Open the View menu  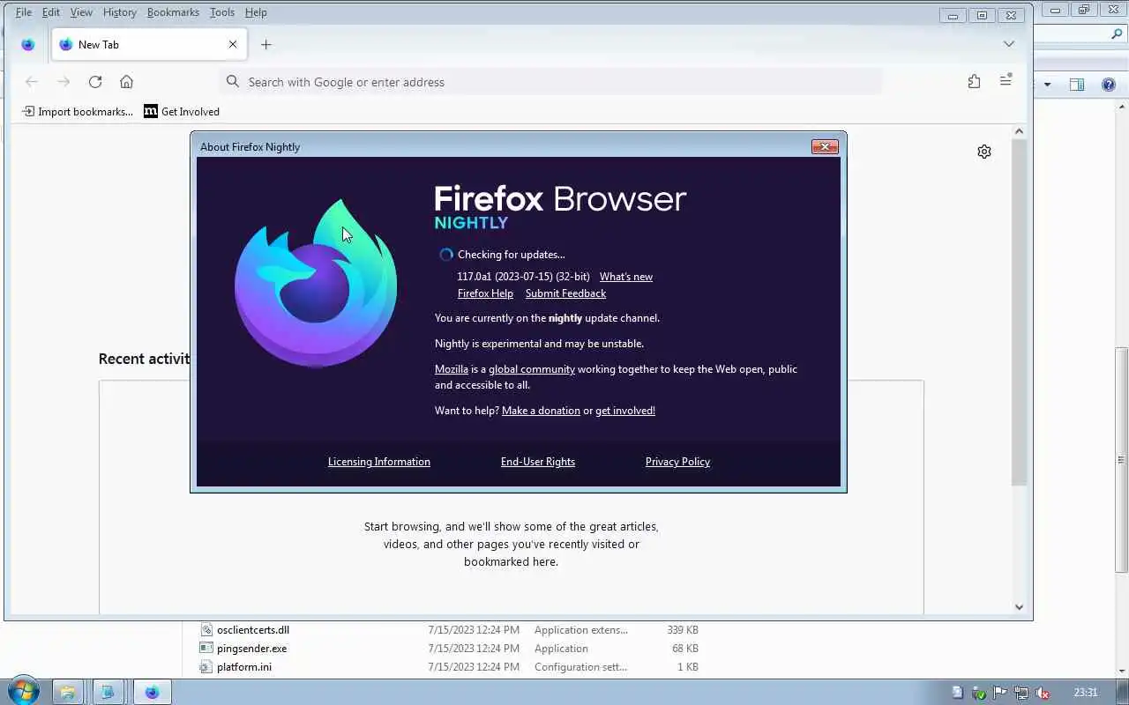pyautogui.click(x=81, y=12)
